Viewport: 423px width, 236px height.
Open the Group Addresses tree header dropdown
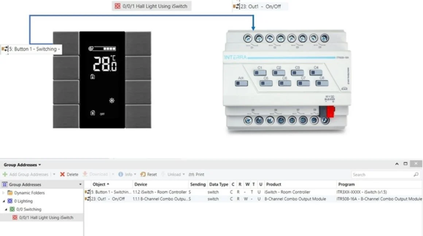pos(80,185)
